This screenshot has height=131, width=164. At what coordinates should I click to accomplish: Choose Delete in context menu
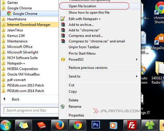[x=73, y=100]
